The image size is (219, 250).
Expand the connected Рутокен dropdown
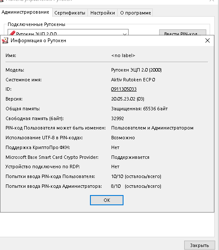(x=125, y=34)
